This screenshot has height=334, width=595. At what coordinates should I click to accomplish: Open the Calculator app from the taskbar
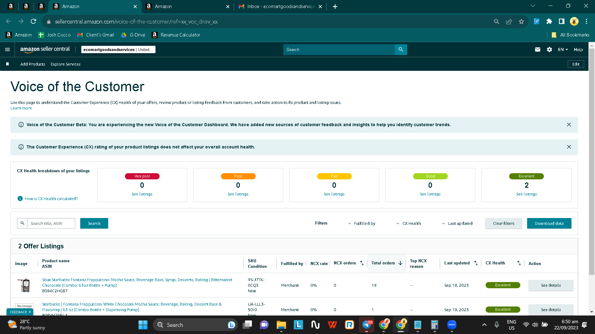(434, 325)
